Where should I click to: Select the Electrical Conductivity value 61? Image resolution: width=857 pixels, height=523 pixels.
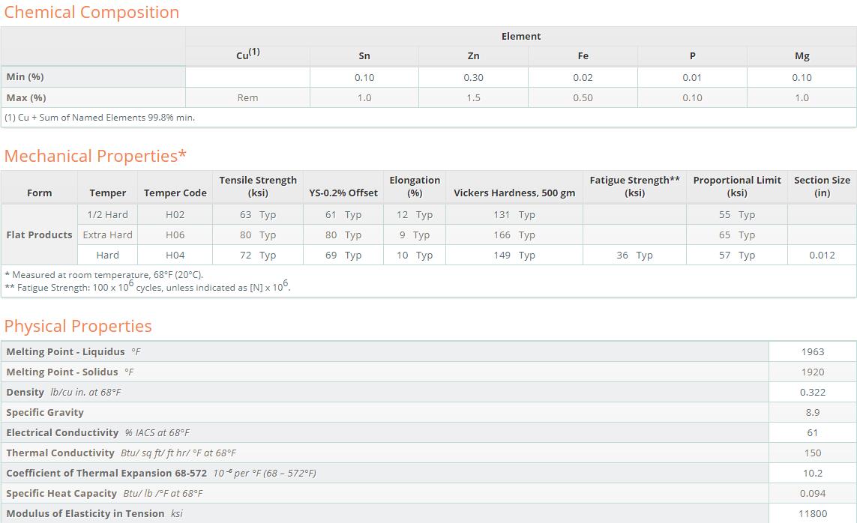(x=812, y=432)
